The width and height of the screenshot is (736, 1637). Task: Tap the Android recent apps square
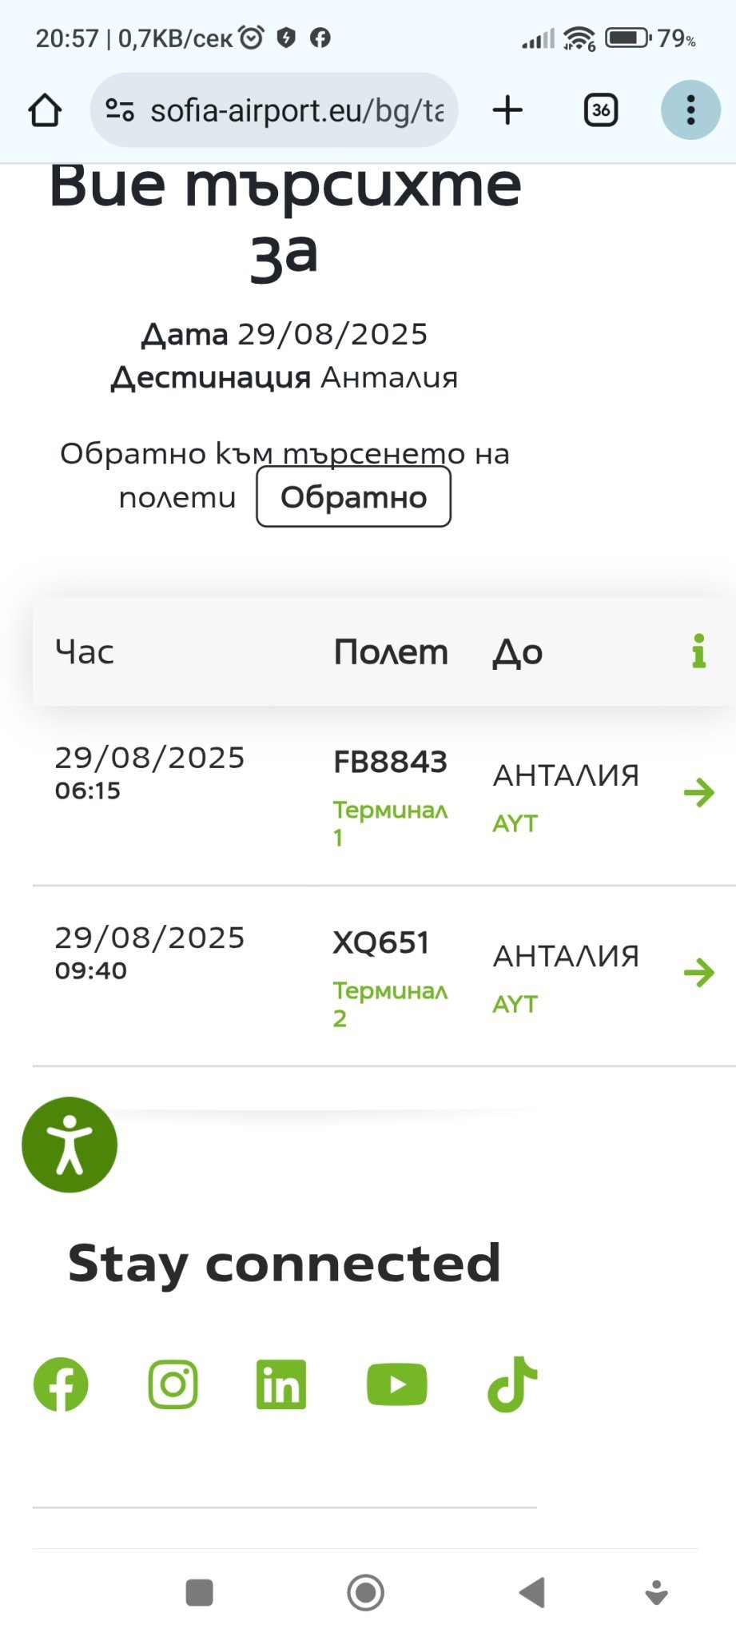click(199, 1592)
